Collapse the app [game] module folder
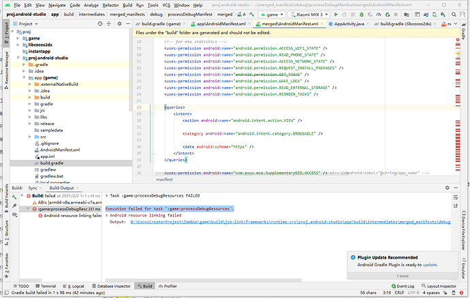The image size is (470, 298). pyautogui.click(x=25, y=78)
